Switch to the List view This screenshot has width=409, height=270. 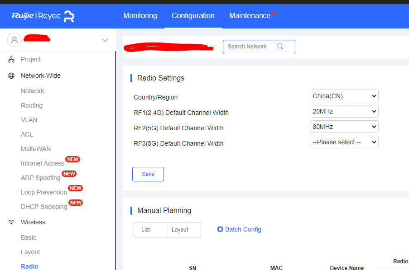[145, 230]
